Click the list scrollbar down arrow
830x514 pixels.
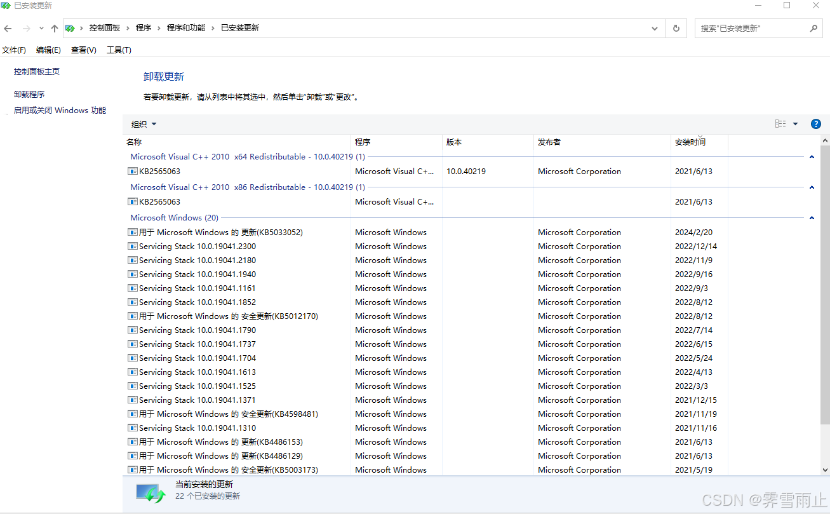tap(825, 470)
